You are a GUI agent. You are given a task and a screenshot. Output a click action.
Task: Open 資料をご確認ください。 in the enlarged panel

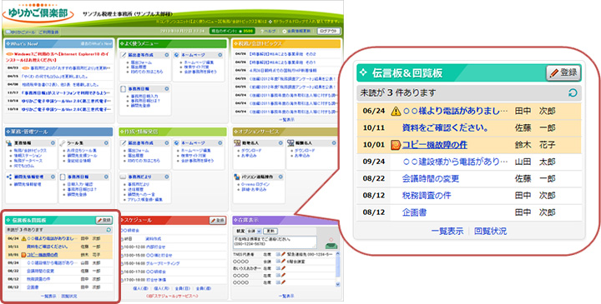pyautogui.click(x=445, y=128)
